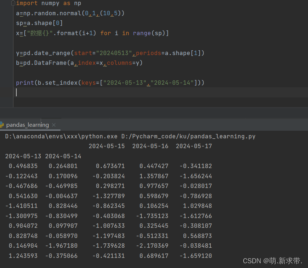
Task: Open pandas_learning.py via the console path link
Action: coord(190,137)
